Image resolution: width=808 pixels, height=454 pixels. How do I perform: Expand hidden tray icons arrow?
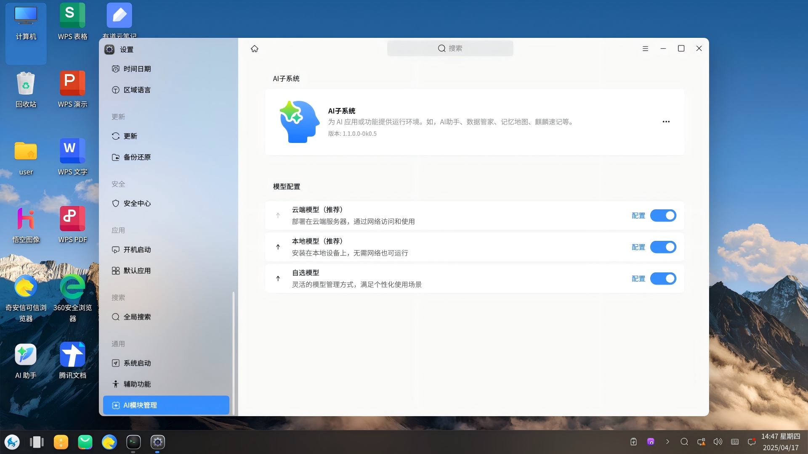tap(667, 442)
